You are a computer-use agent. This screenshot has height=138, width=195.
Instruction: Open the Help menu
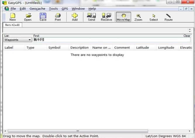tap(92, 9)
